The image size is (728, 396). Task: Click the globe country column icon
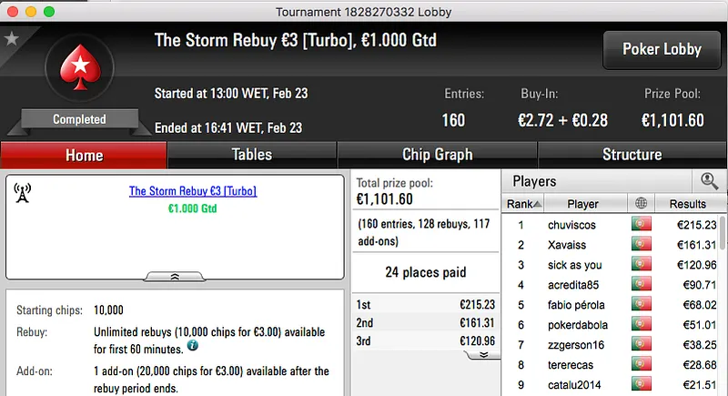pyautogui.click(x=641, y=204)
